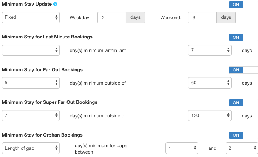Open orphan gap lower bound dropdown showing 1
The image size is (258, 157).
[182, 148]
